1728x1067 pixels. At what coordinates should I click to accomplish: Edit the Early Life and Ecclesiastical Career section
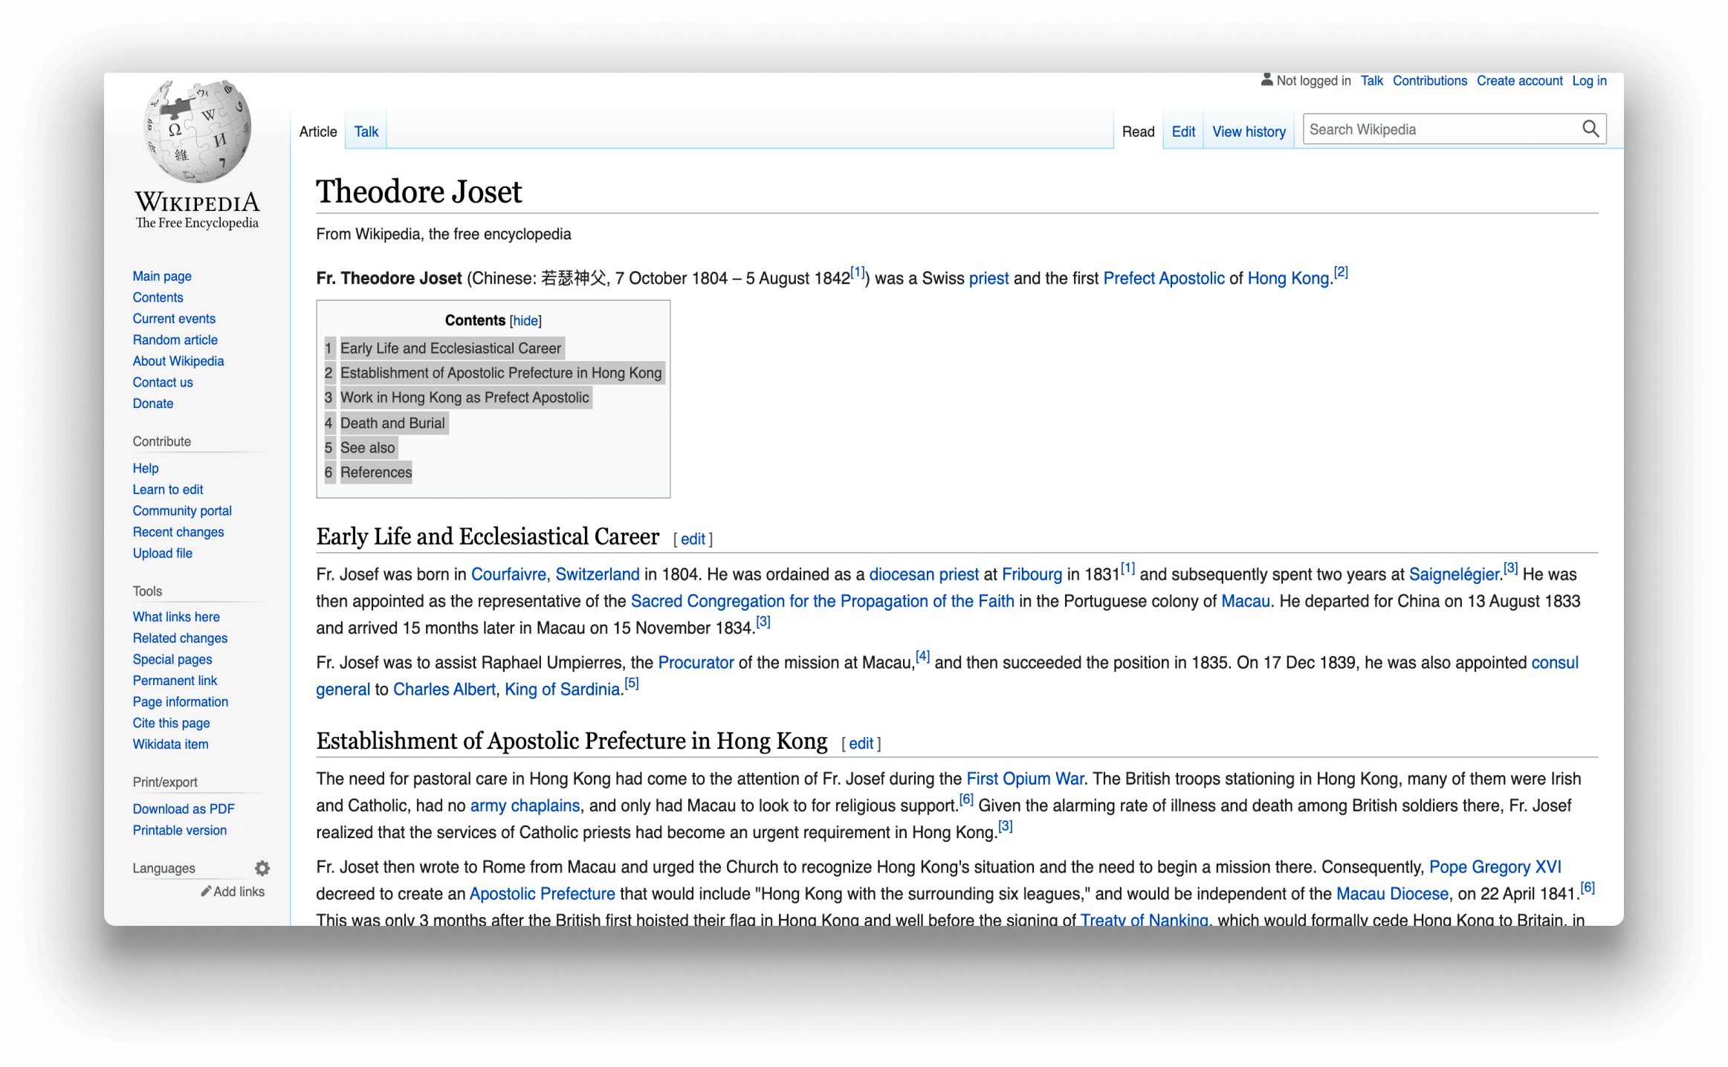693,539
